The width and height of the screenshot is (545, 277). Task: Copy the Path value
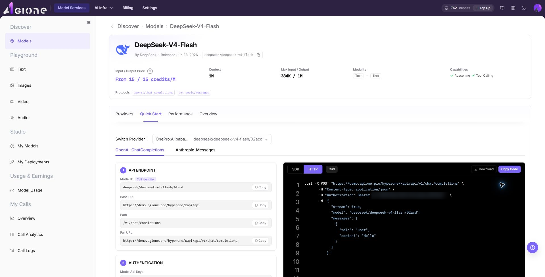point(260,223)
